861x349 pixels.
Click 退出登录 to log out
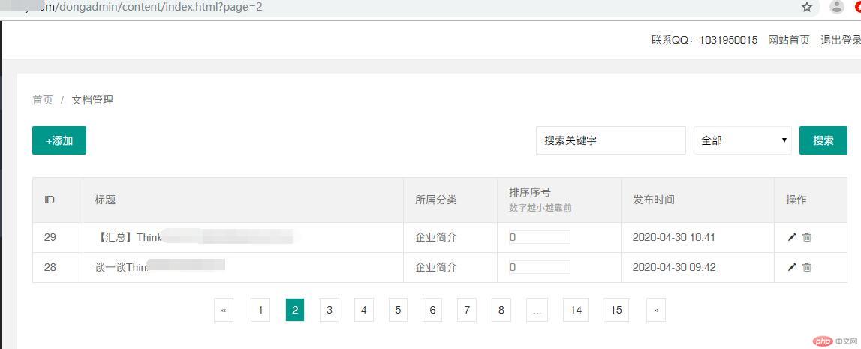840,40
